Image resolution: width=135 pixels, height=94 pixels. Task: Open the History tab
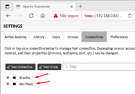[39, 37]
